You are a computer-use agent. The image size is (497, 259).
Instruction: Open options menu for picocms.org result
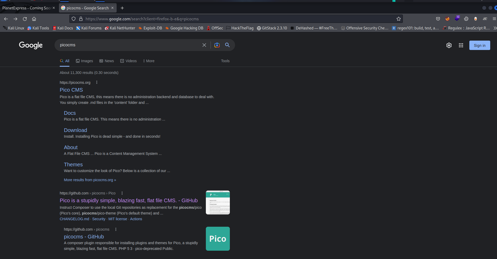pos(97,82)
